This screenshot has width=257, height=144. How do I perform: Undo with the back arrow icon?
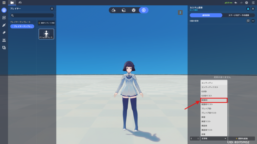(x=236, y=3)
